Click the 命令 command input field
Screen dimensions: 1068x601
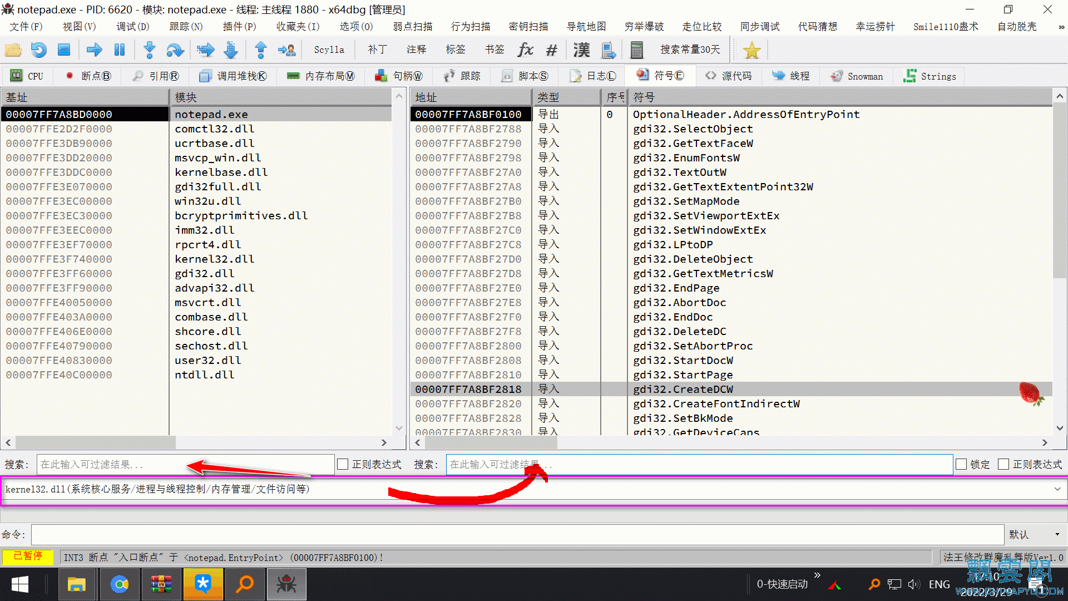(517, 534)
